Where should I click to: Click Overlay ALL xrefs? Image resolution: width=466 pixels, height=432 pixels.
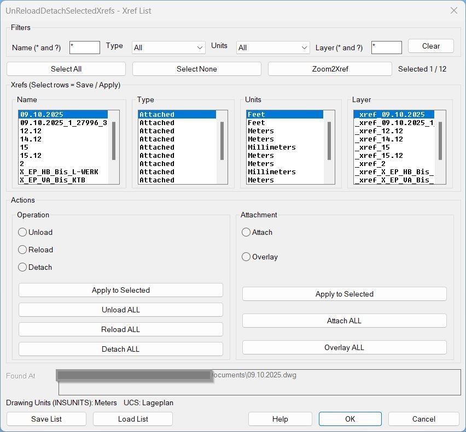tap(344, 347)
